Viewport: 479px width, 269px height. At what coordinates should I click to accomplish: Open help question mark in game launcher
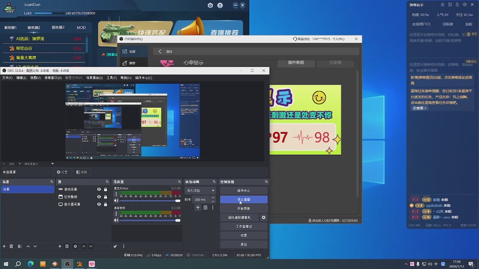click(x=220, y=5)
